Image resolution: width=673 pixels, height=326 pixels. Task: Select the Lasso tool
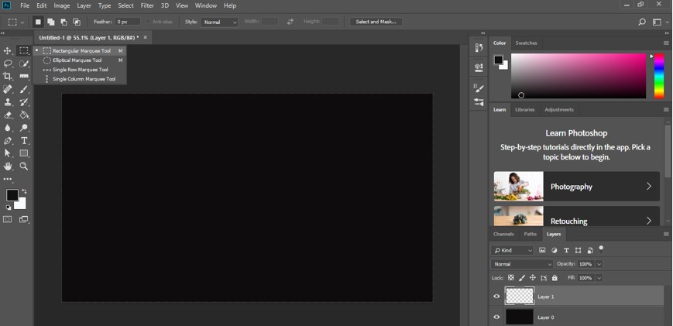(x=7, y=64)
